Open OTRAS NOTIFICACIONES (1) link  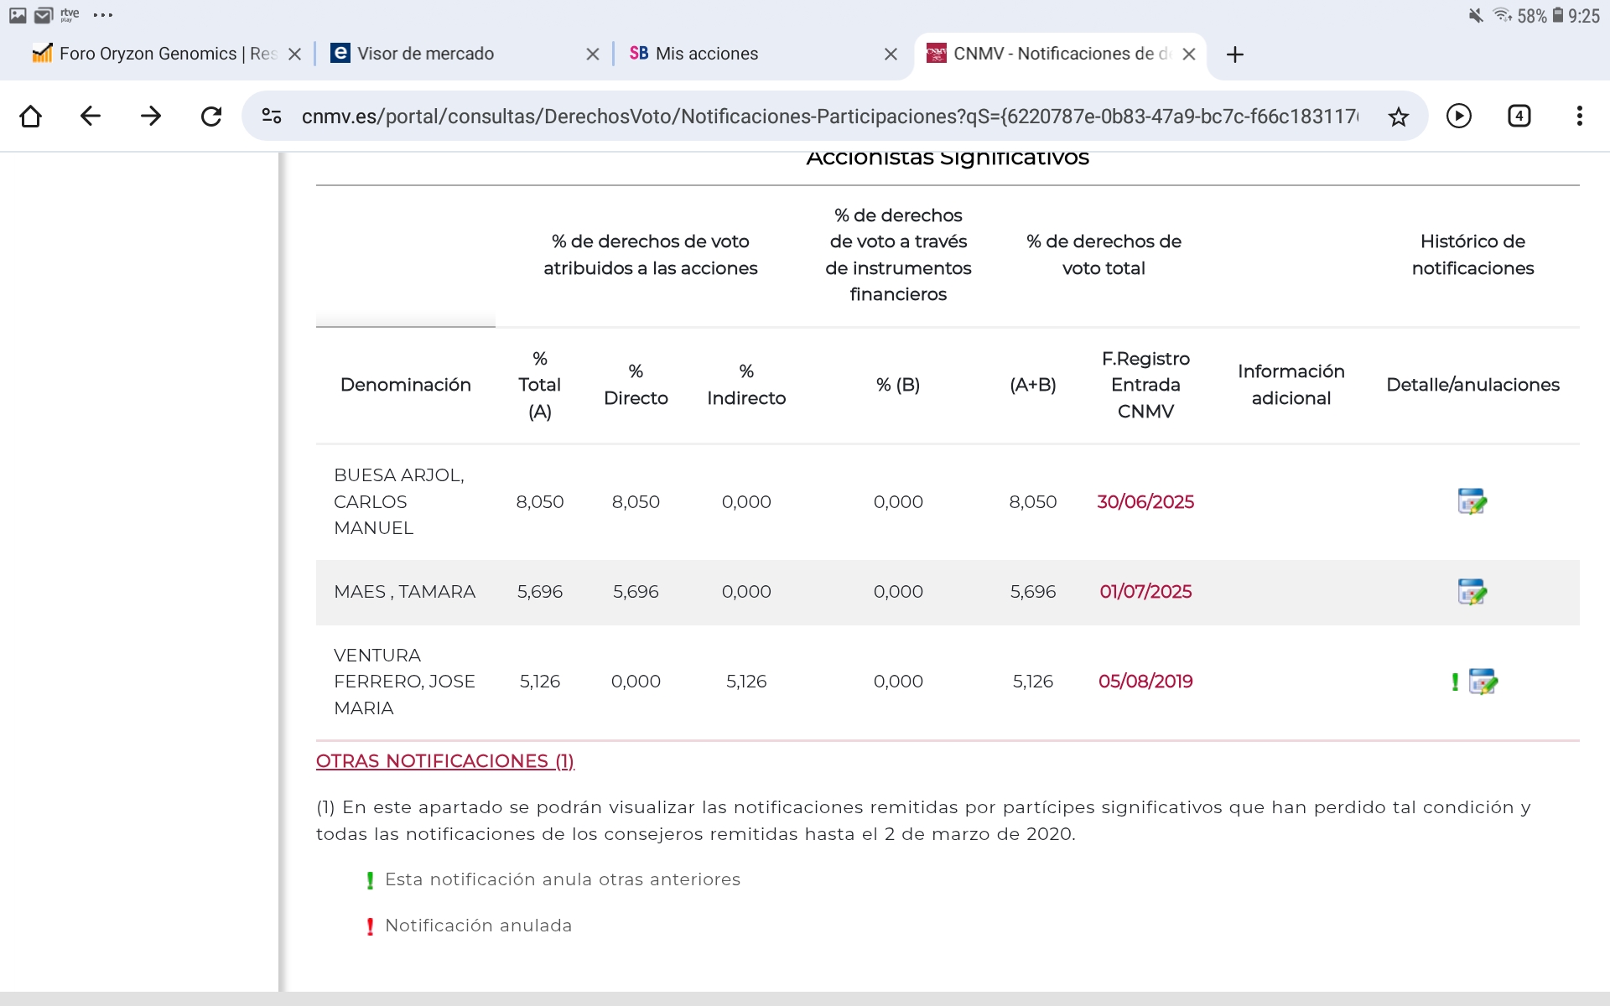pos(445,761)
